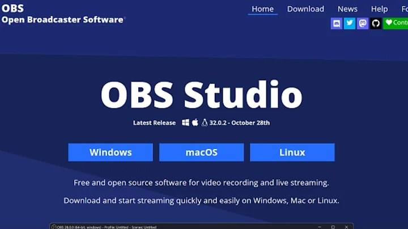This screenshot has width=408, height=229.
Task: Open the GitHub icon link
Action: (x=376, y=23)
